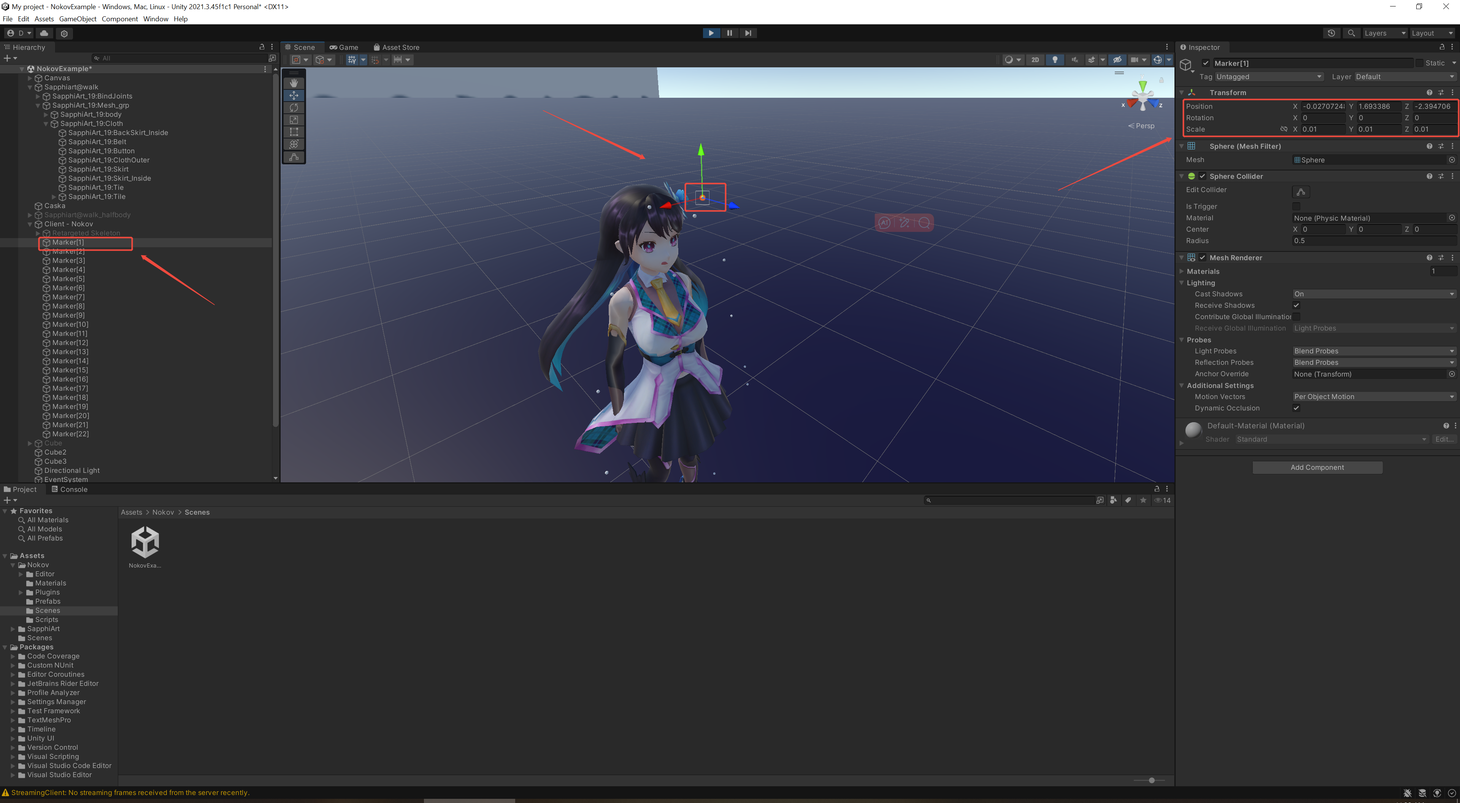
Task: Select the Hand view tool
Action: (x=294, y=83)
